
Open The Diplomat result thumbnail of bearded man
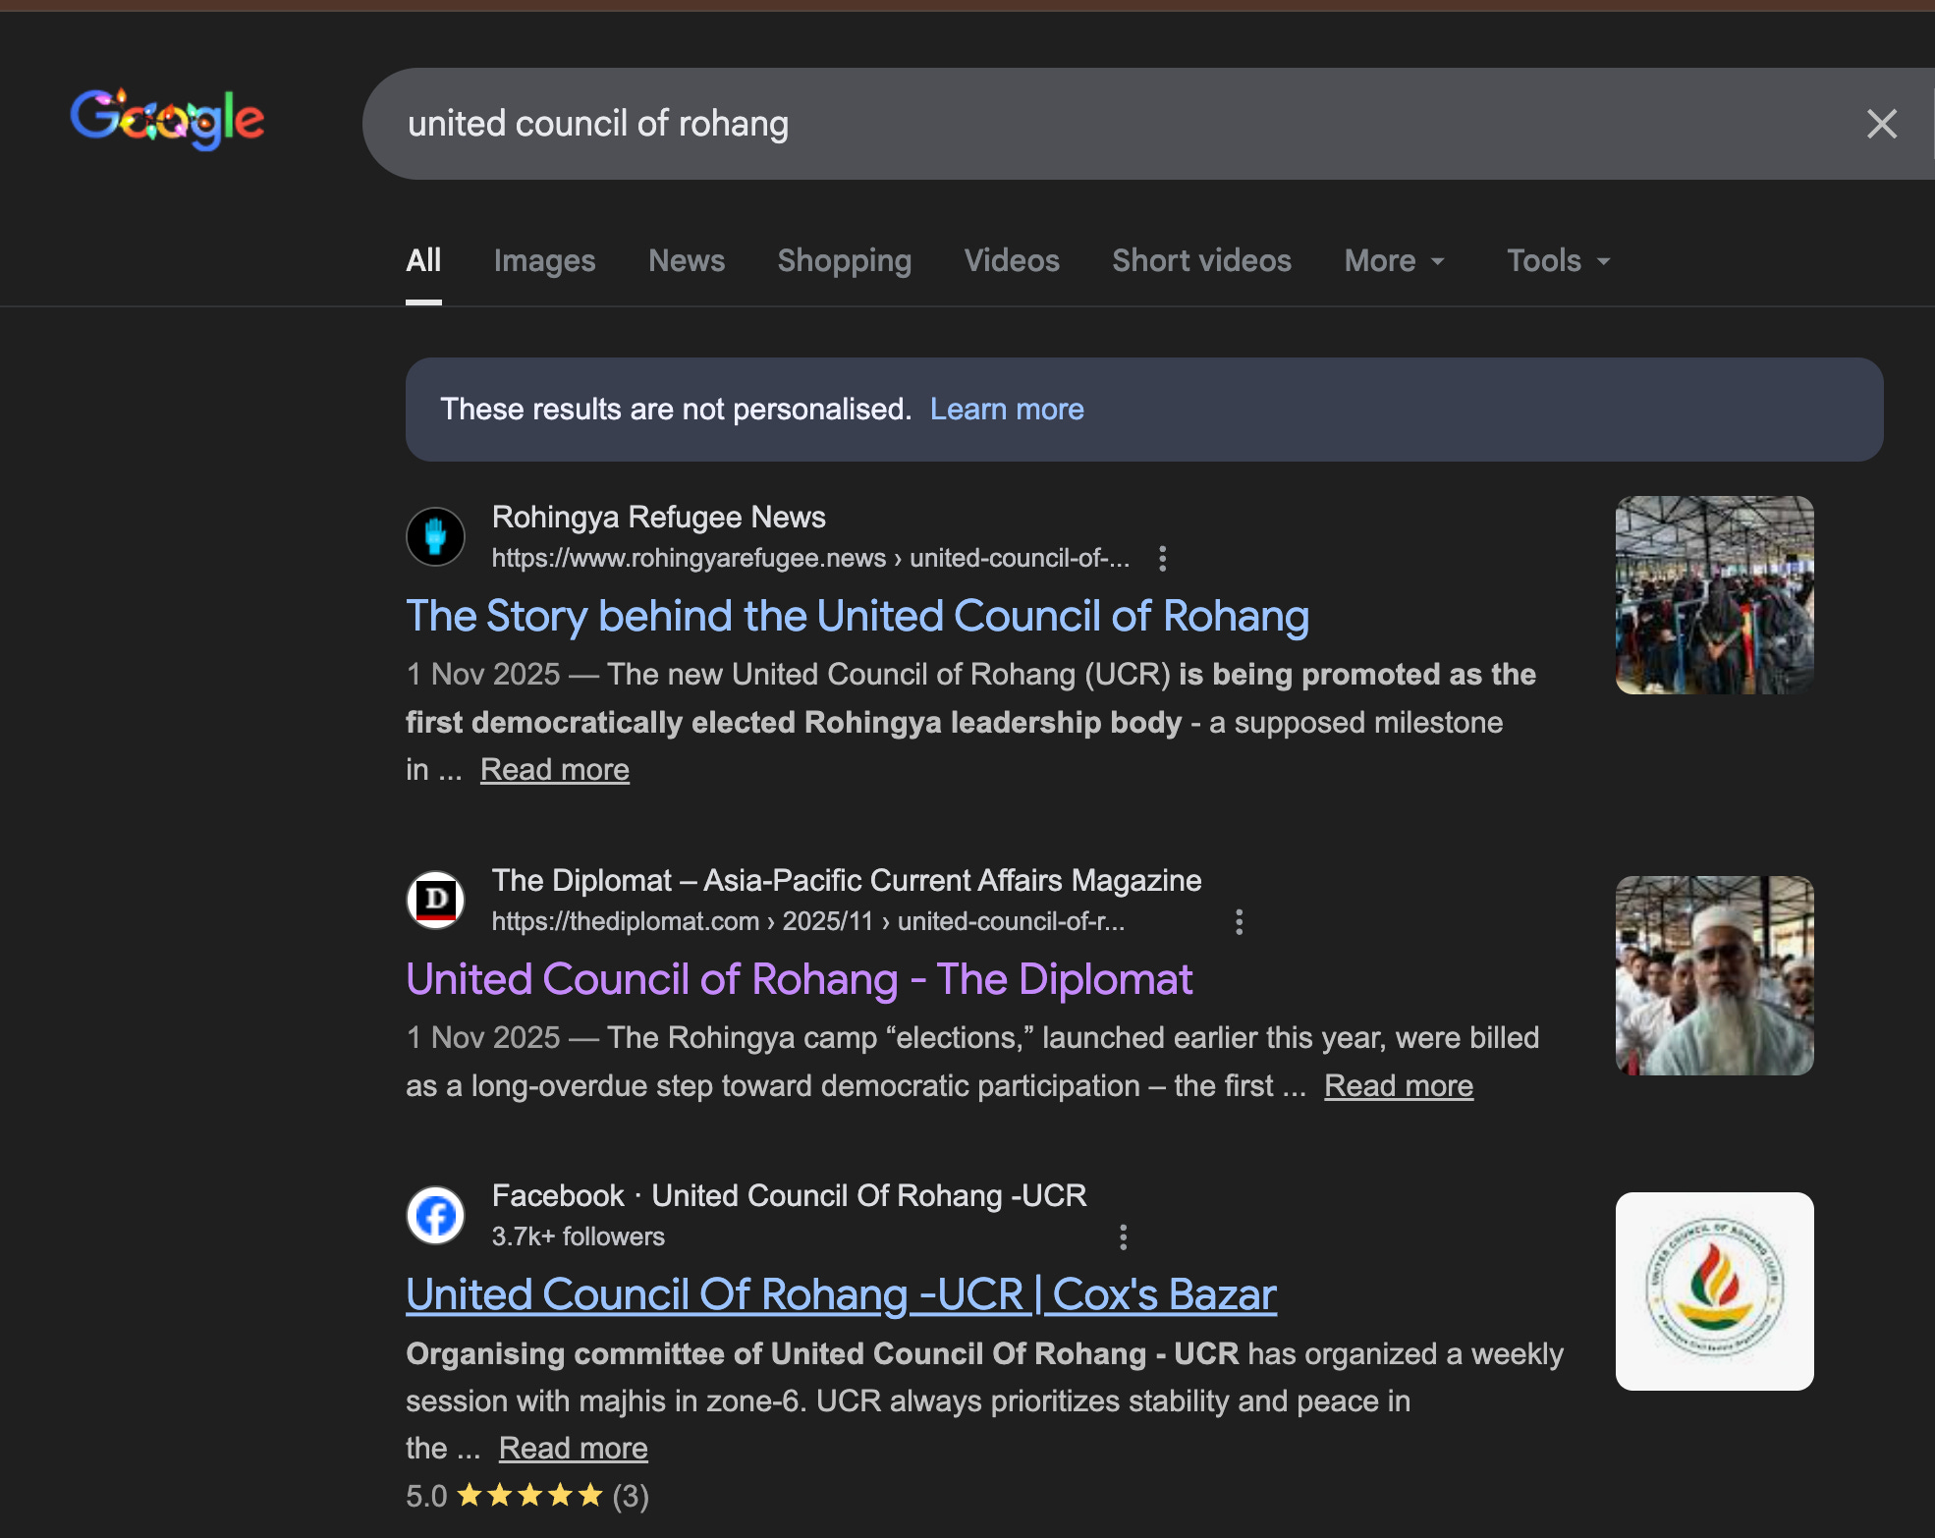[1714, 975]
